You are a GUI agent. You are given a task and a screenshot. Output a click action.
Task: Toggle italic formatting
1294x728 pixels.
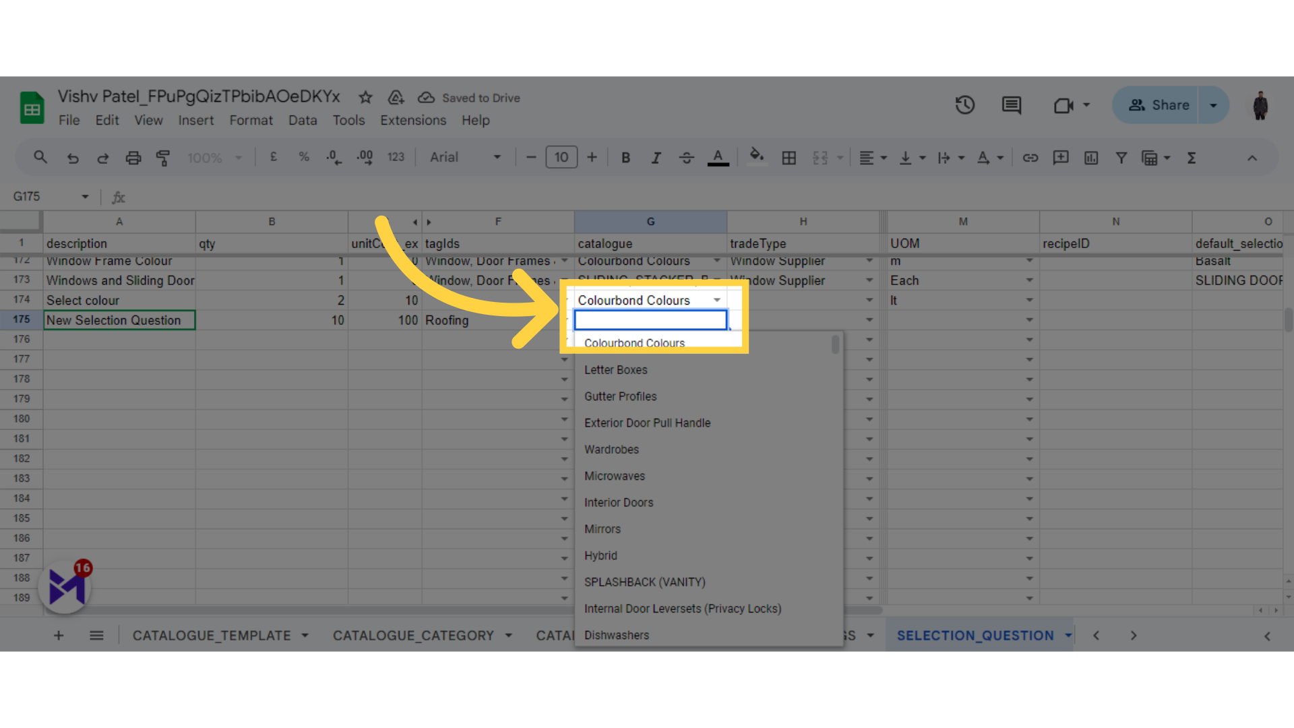coord(656,158)
